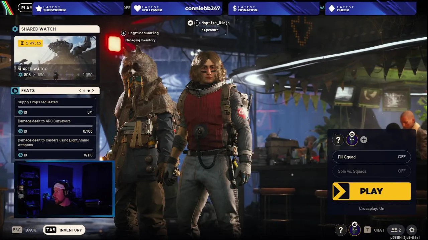
Task: Click the star icon in Subscriber banner
Action: (x=39, y=8)
